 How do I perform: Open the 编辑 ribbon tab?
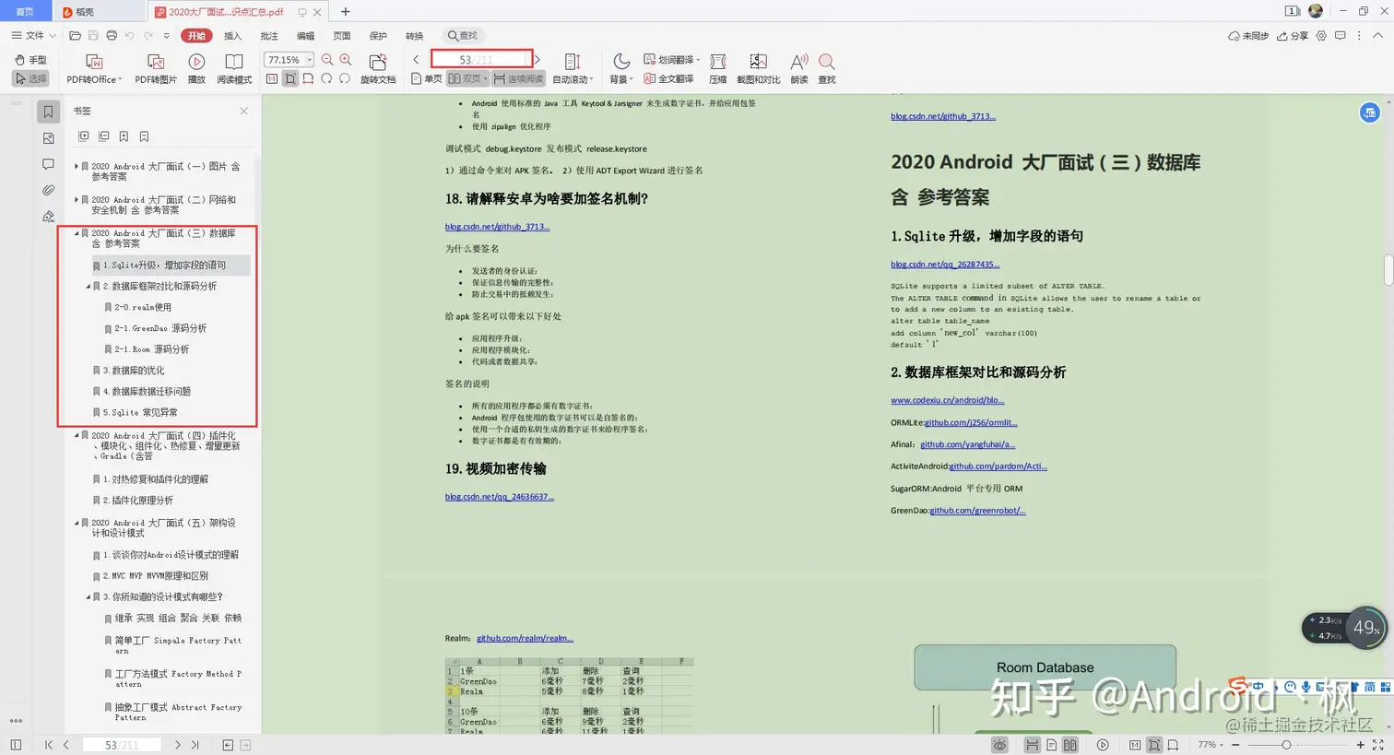(x=305, y=36)
